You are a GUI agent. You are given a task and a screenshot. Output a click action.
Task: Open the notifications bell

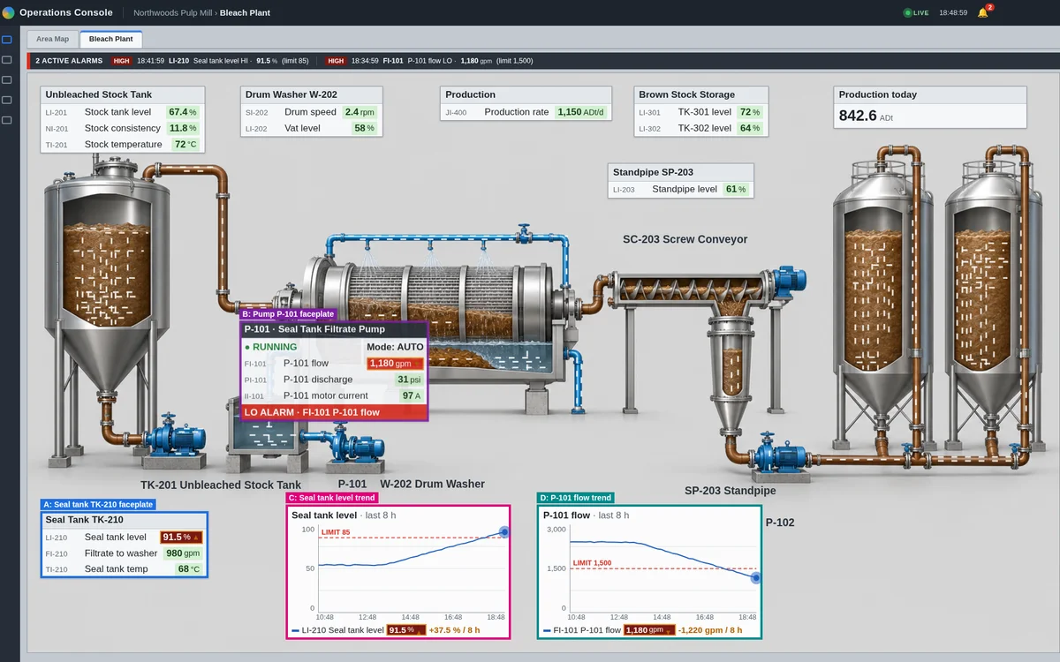(x=982, y=12)
